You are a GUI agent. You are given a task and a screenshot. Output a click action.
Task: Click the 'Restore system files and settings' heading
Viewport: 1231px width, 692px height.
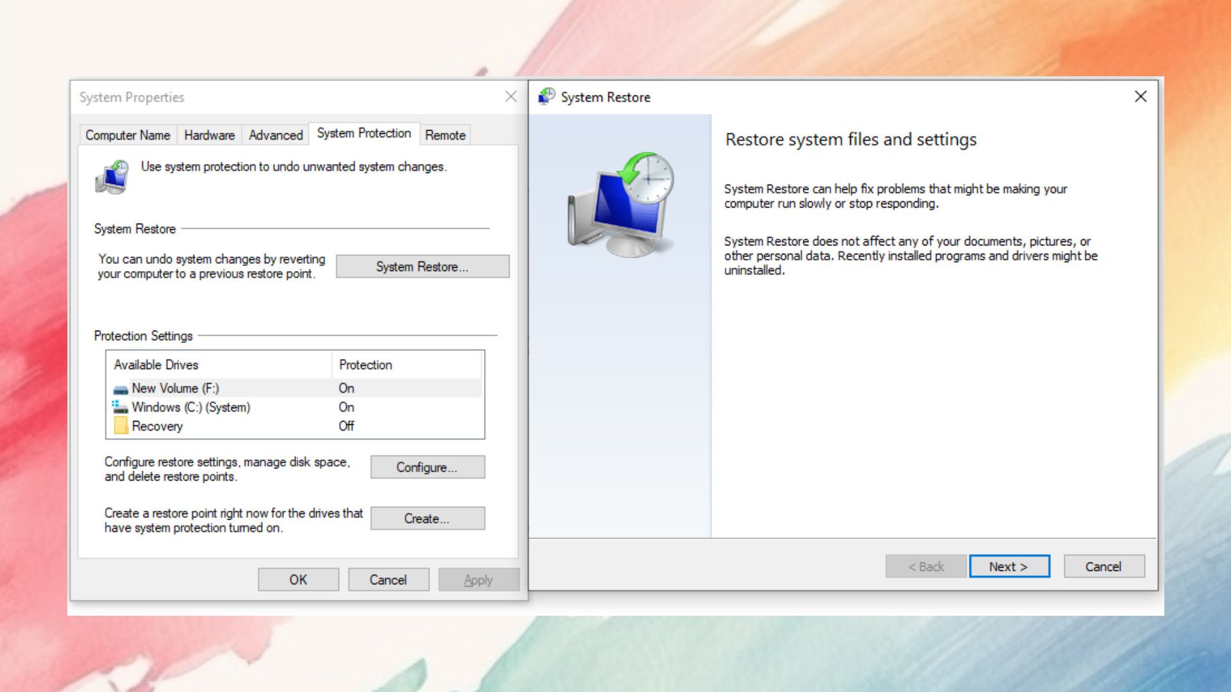coord(851,140)
